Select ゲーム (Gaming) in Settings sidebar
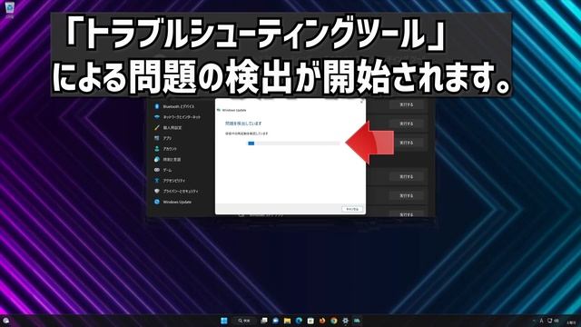Image resolution: width=581 pixels, height=327 pixels. (x=163, y=170)
